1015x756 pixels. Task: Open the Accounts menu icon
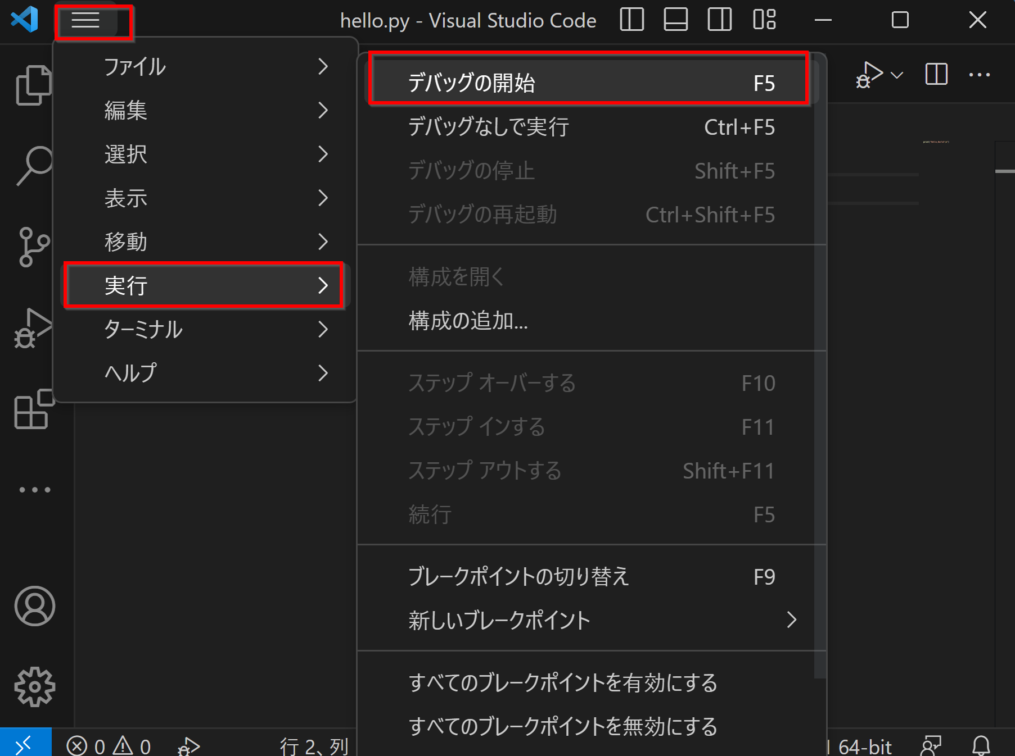point(34,607)
